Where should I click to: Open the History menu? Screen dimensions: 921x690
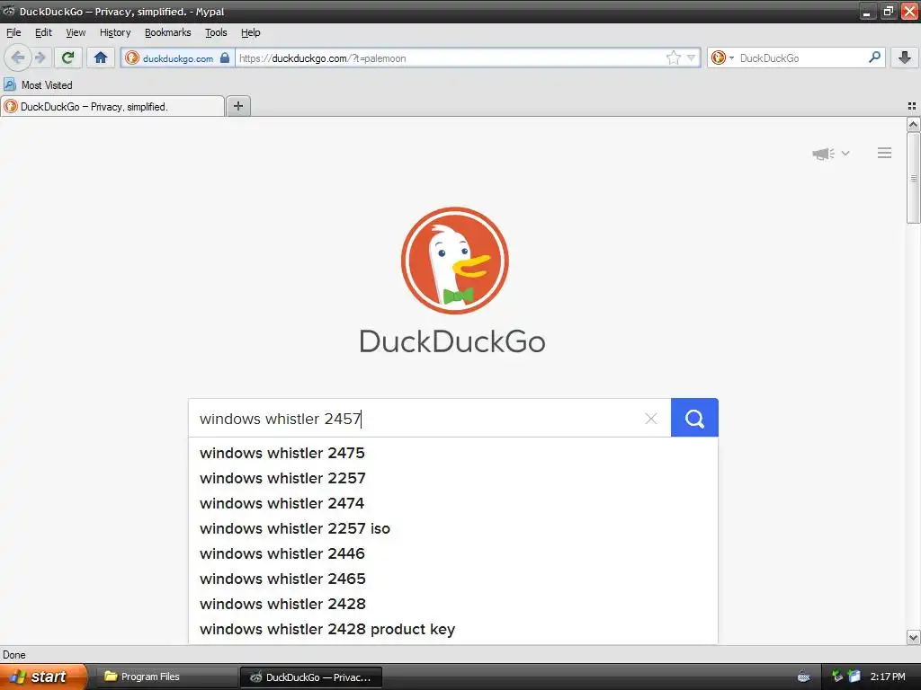click(x=115, y=33)
